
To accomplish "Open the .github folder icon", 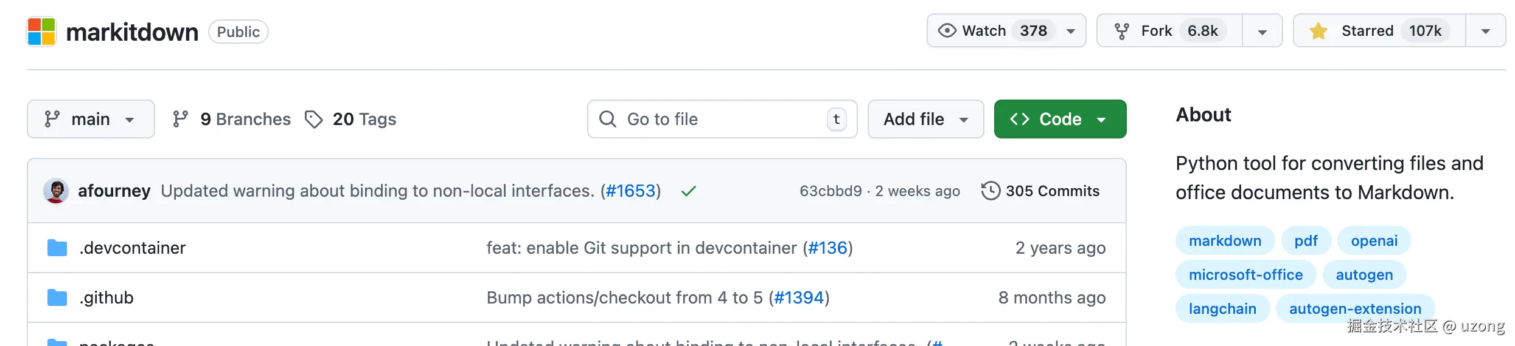I will click(x=57, y=297).
